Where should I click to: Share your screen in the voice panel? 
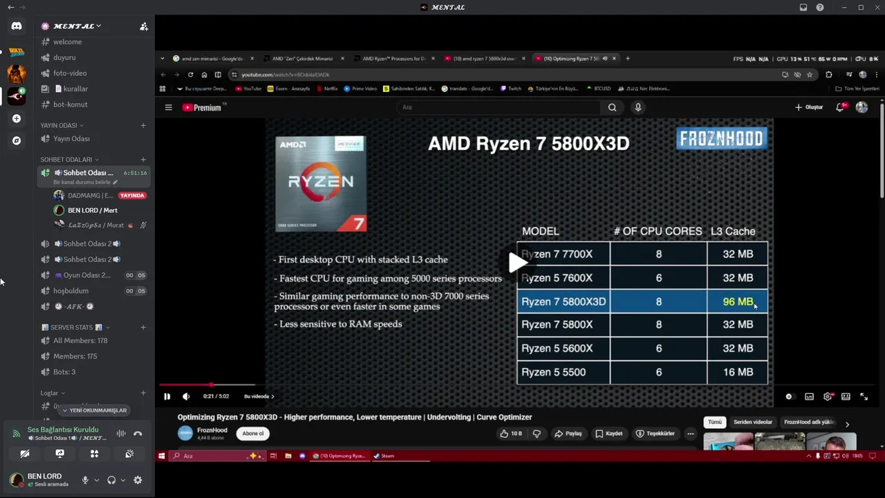[x=59, y=454]
